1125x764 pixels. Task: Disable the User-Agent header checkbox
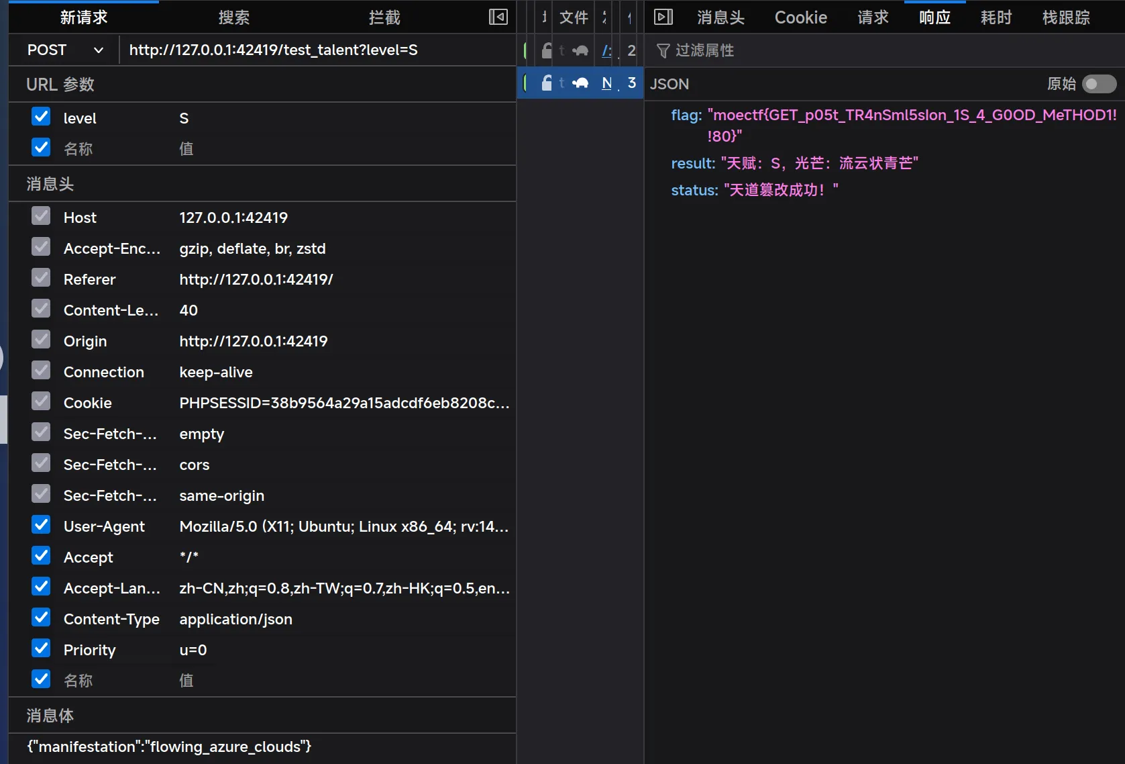pos(41,525)
